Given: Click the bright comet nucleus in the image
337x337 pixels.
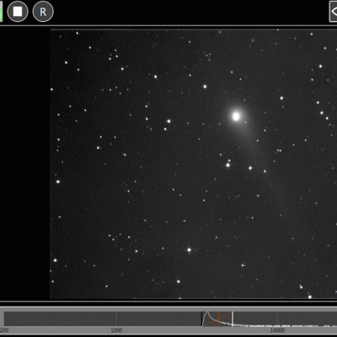Looking at the screenshot, I should pos(236,116).
